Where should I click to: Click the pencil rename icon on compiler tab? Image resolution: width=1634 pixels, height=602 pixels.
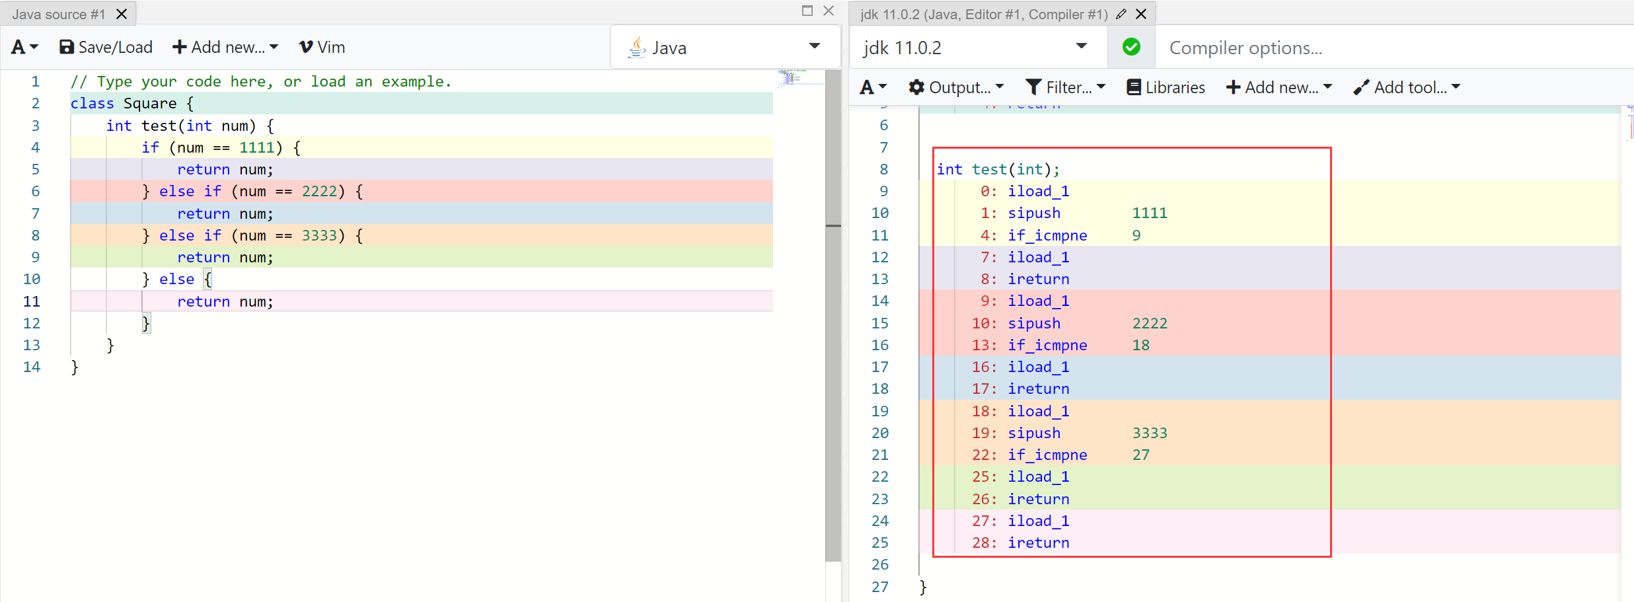1121,14
